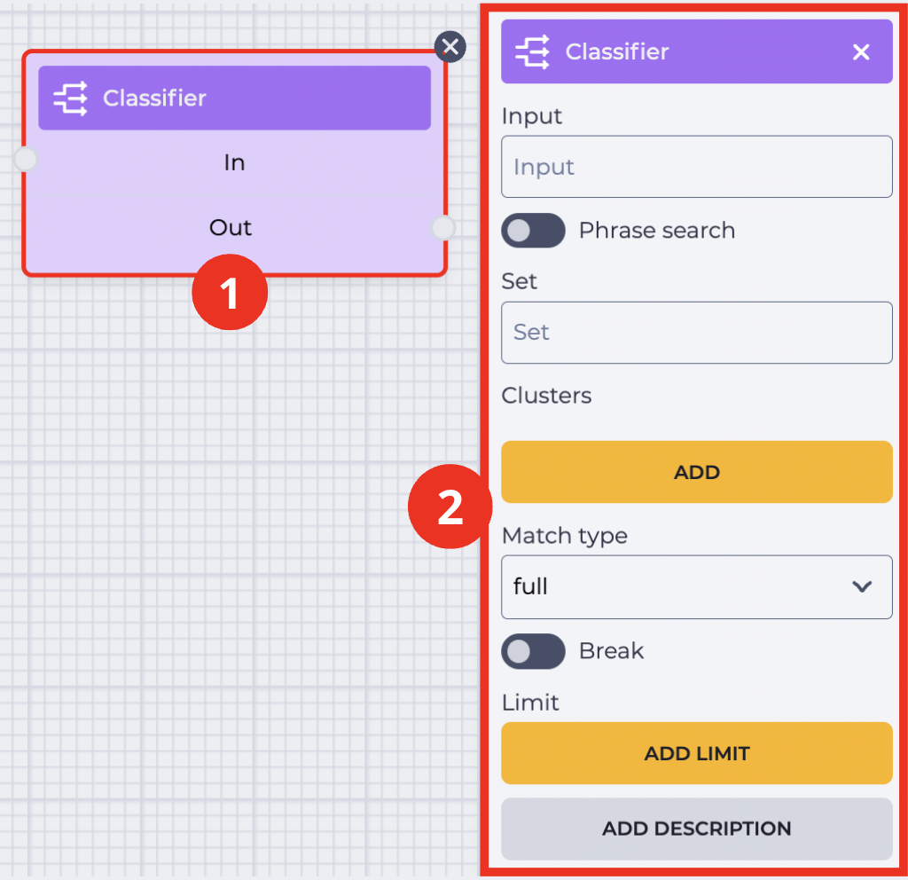Click the Out port connector circle
Viewport: 908px width, 880px height.
pos(443,227)
